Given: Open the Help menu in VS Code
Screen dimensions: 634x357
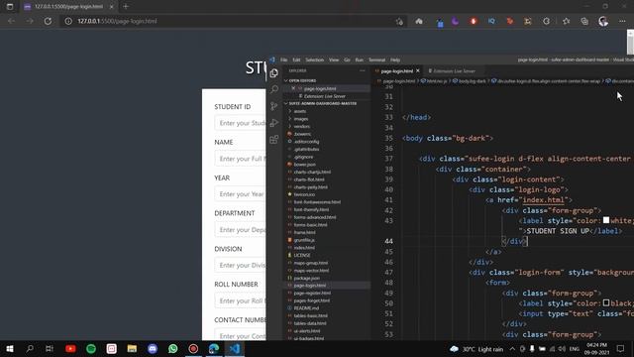Looking at the screenshot, I should pos(395,59).
